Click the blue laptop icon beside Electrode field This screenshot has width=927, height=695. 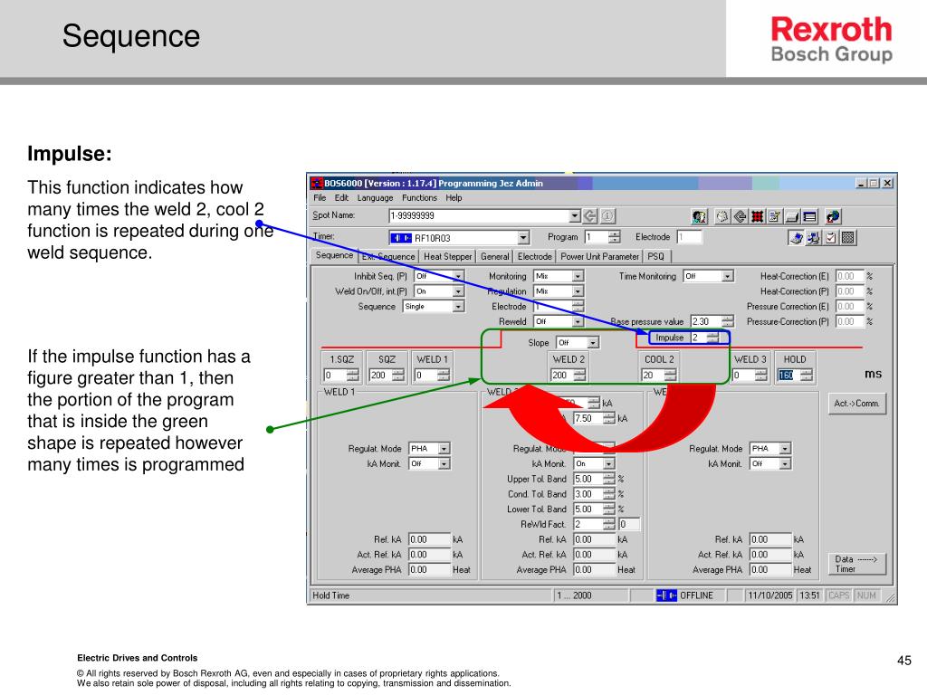tap(796, 238)
